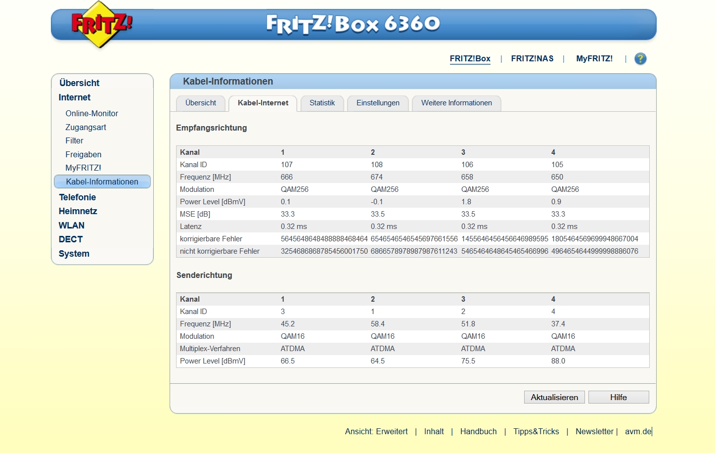The height and width of the screenshot is (453, 715).
Task: Click the FRITZ!Box 6360 header title
Action: point(353,24)
